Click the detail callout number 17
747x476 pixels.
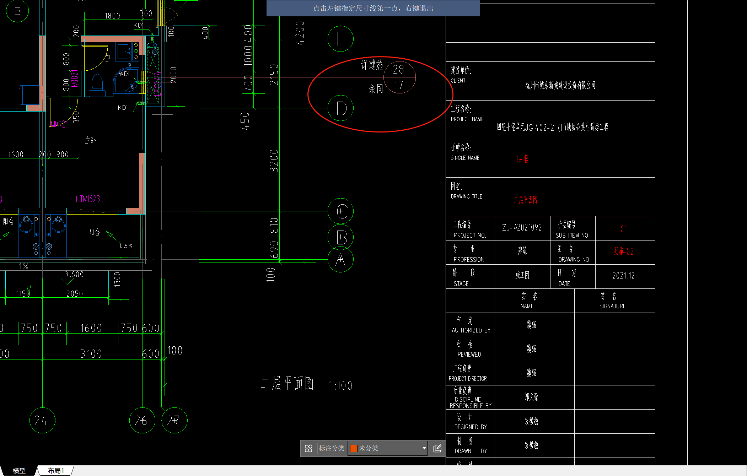pyautogui.click(x=398, y=86)
